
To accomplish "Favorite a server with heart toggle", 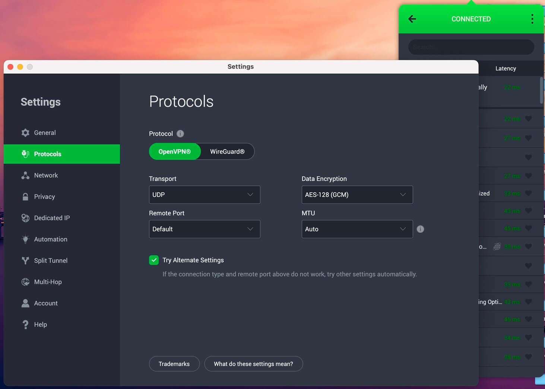I will click(x=529, y=118).
